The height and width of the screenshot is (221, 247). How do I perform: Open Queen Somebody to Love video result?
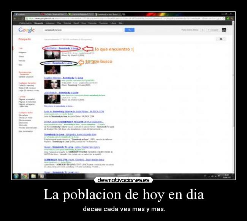[x=58, y=63]
